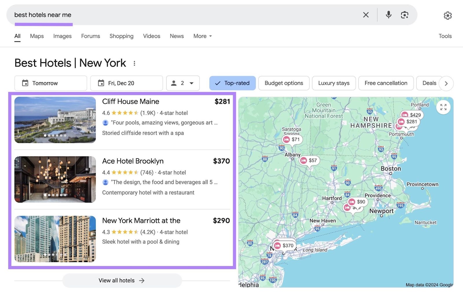
Task: Click the 'Four pools, amazing views' review snippet
Action: coord(164,123)
